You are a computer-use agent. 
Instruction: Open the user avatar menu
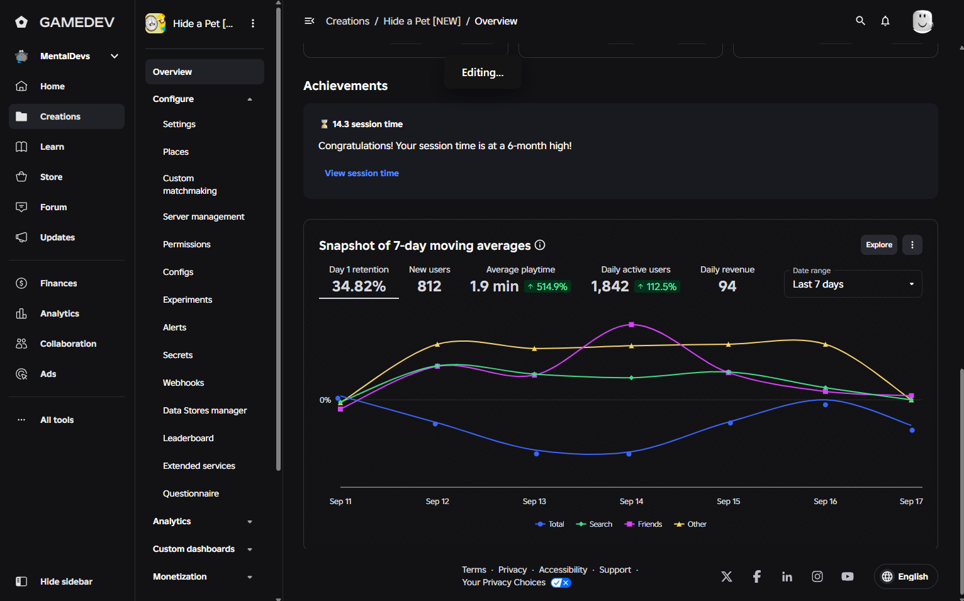922,21
